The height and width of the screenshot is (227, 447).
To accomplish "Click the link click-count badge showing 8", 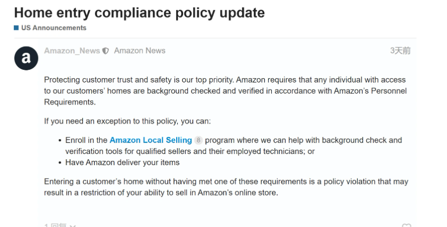I will (x=199, y=140).
